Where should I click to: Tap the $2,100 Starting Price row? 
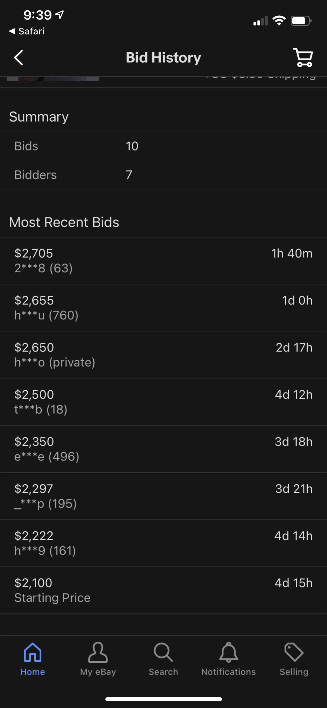point(163,590)
